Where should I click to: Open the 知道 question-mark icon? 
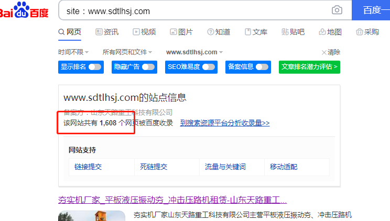[210, 32]
